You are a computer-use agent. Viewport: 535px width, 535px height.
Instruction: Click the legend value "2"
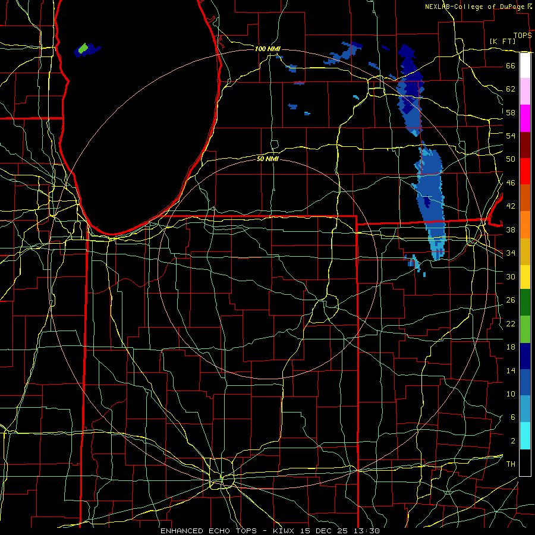click(512, 441)
